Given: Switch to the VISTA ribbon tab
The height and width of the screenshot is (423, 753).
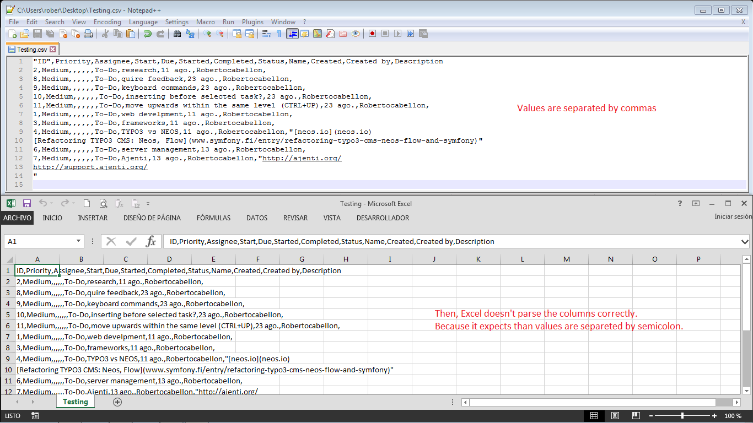Looking at the screenshot, I should coord(332,218).
